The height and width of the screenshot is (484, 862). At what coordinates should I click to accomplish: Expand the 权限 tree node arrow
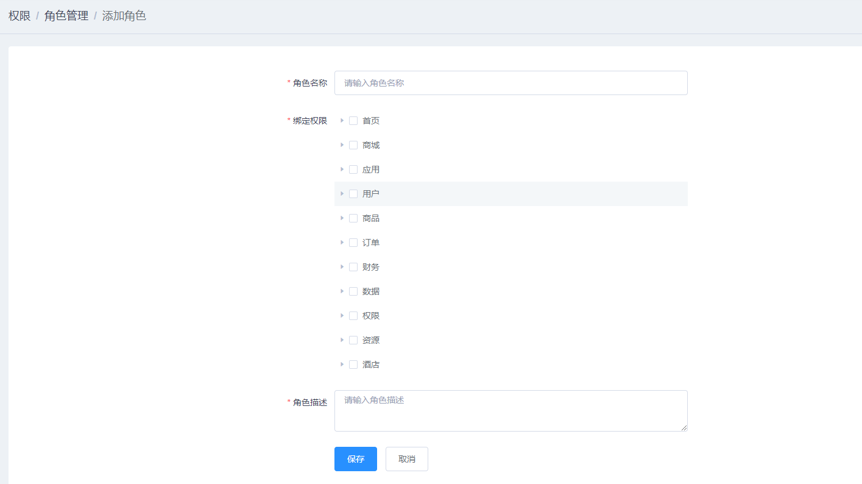pos(342,316)
